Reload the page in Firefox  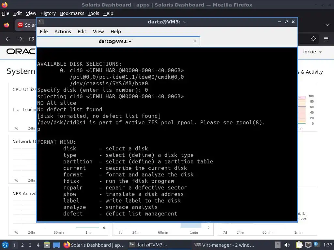pos(31,39)
